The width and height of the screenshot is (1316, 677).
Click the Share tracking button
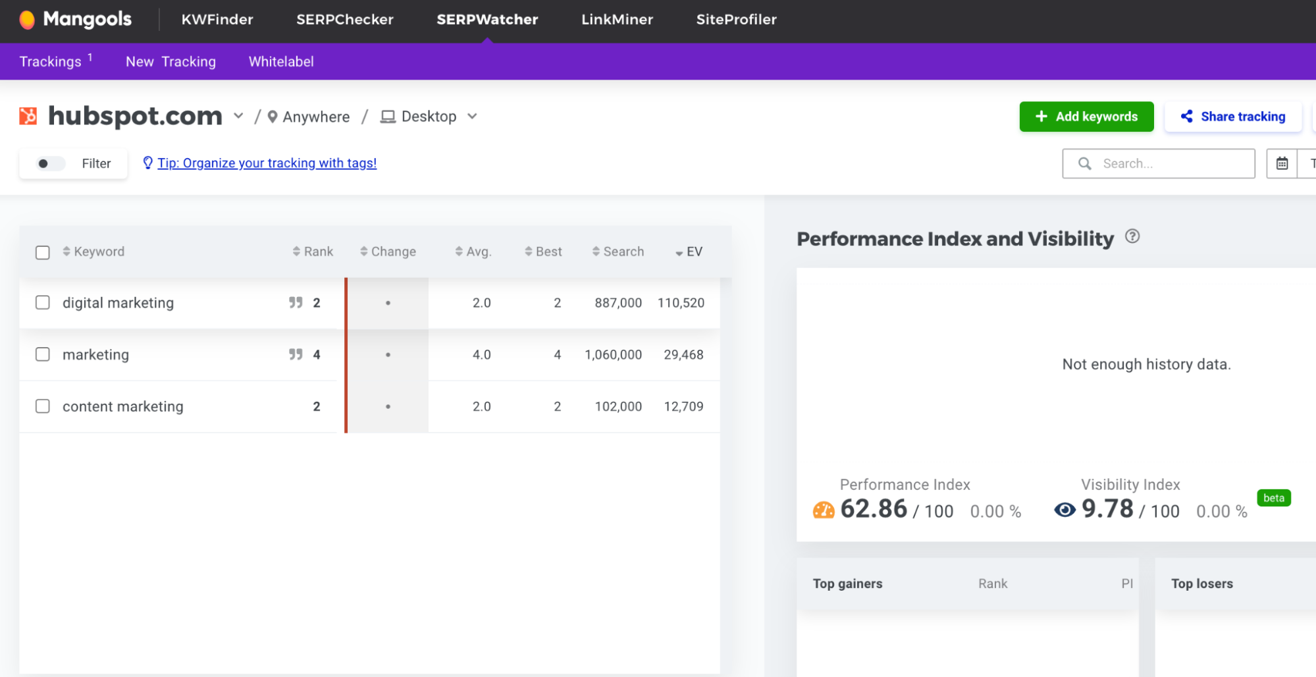point(1233,117)
